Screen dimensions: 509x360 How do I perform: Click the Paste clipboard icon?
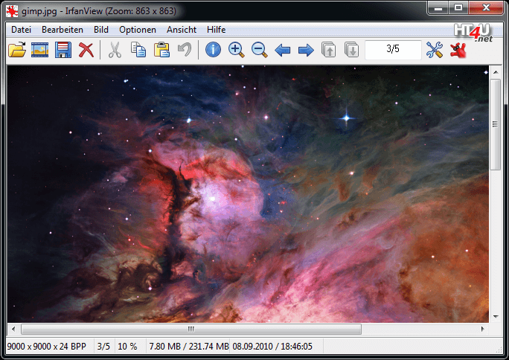point(161,50)
